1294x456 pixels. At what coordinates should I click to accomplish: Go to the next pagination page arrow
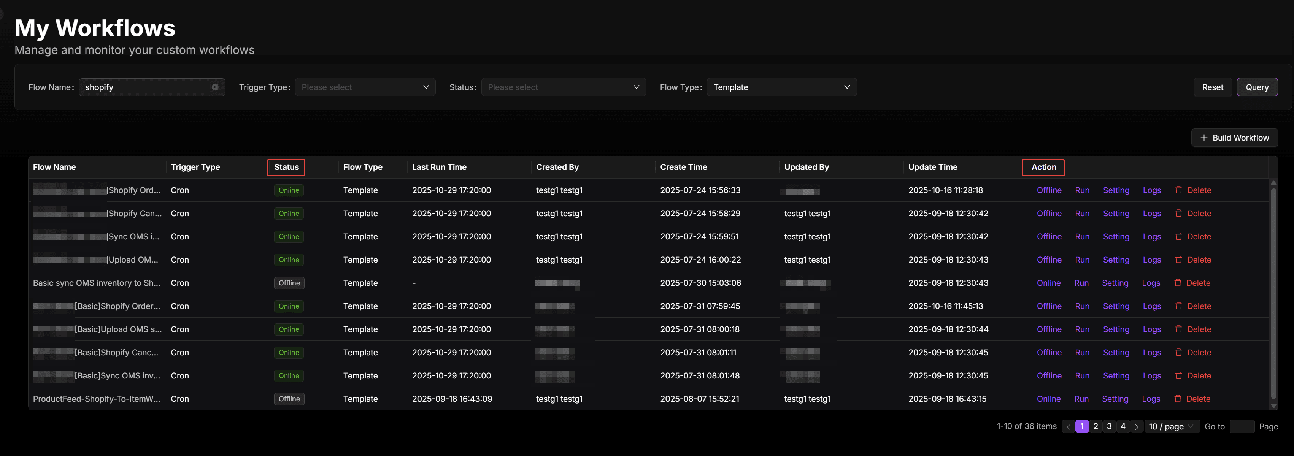point(1137,426)
